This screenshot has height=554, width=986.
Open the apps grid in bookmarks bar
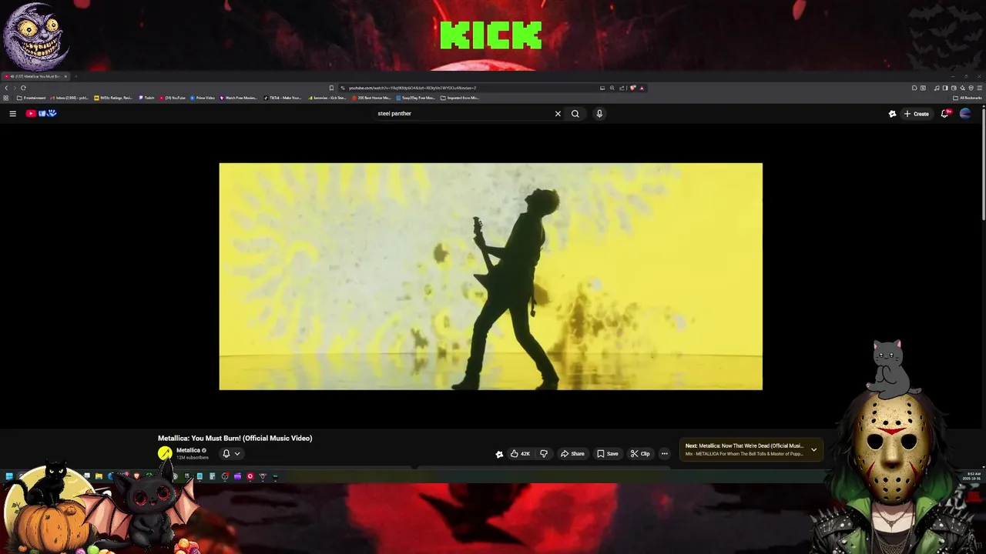click(5, 98)
